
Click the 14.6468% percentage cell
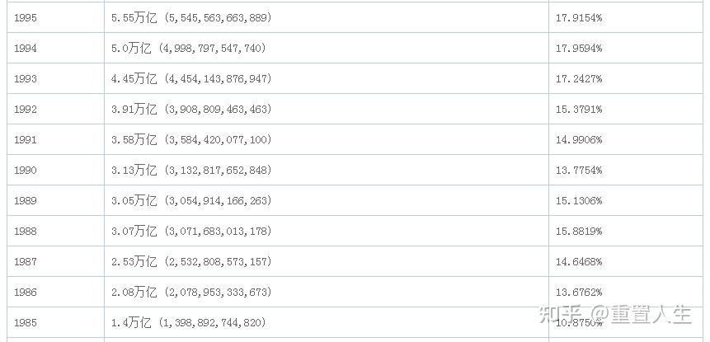pos(579,261)
